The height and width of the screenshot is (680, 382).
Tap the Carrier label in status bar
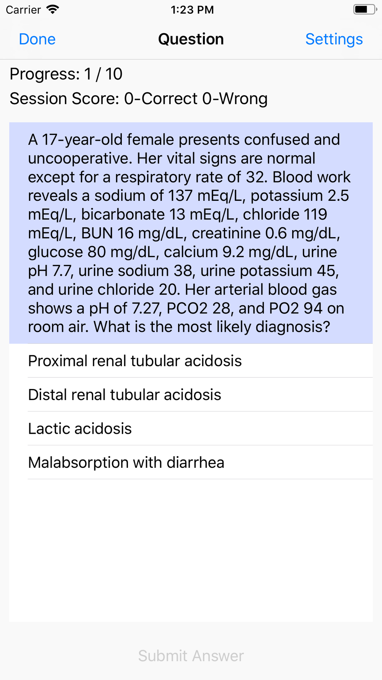tap(23, 10)
